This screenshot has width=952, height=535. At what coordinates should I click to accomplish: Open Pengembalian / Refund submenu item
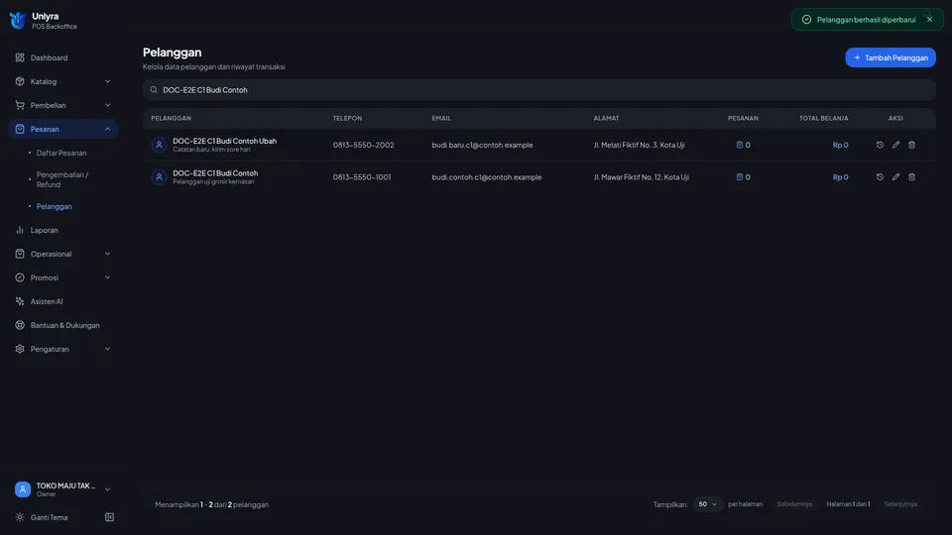(x=62, y=179)
